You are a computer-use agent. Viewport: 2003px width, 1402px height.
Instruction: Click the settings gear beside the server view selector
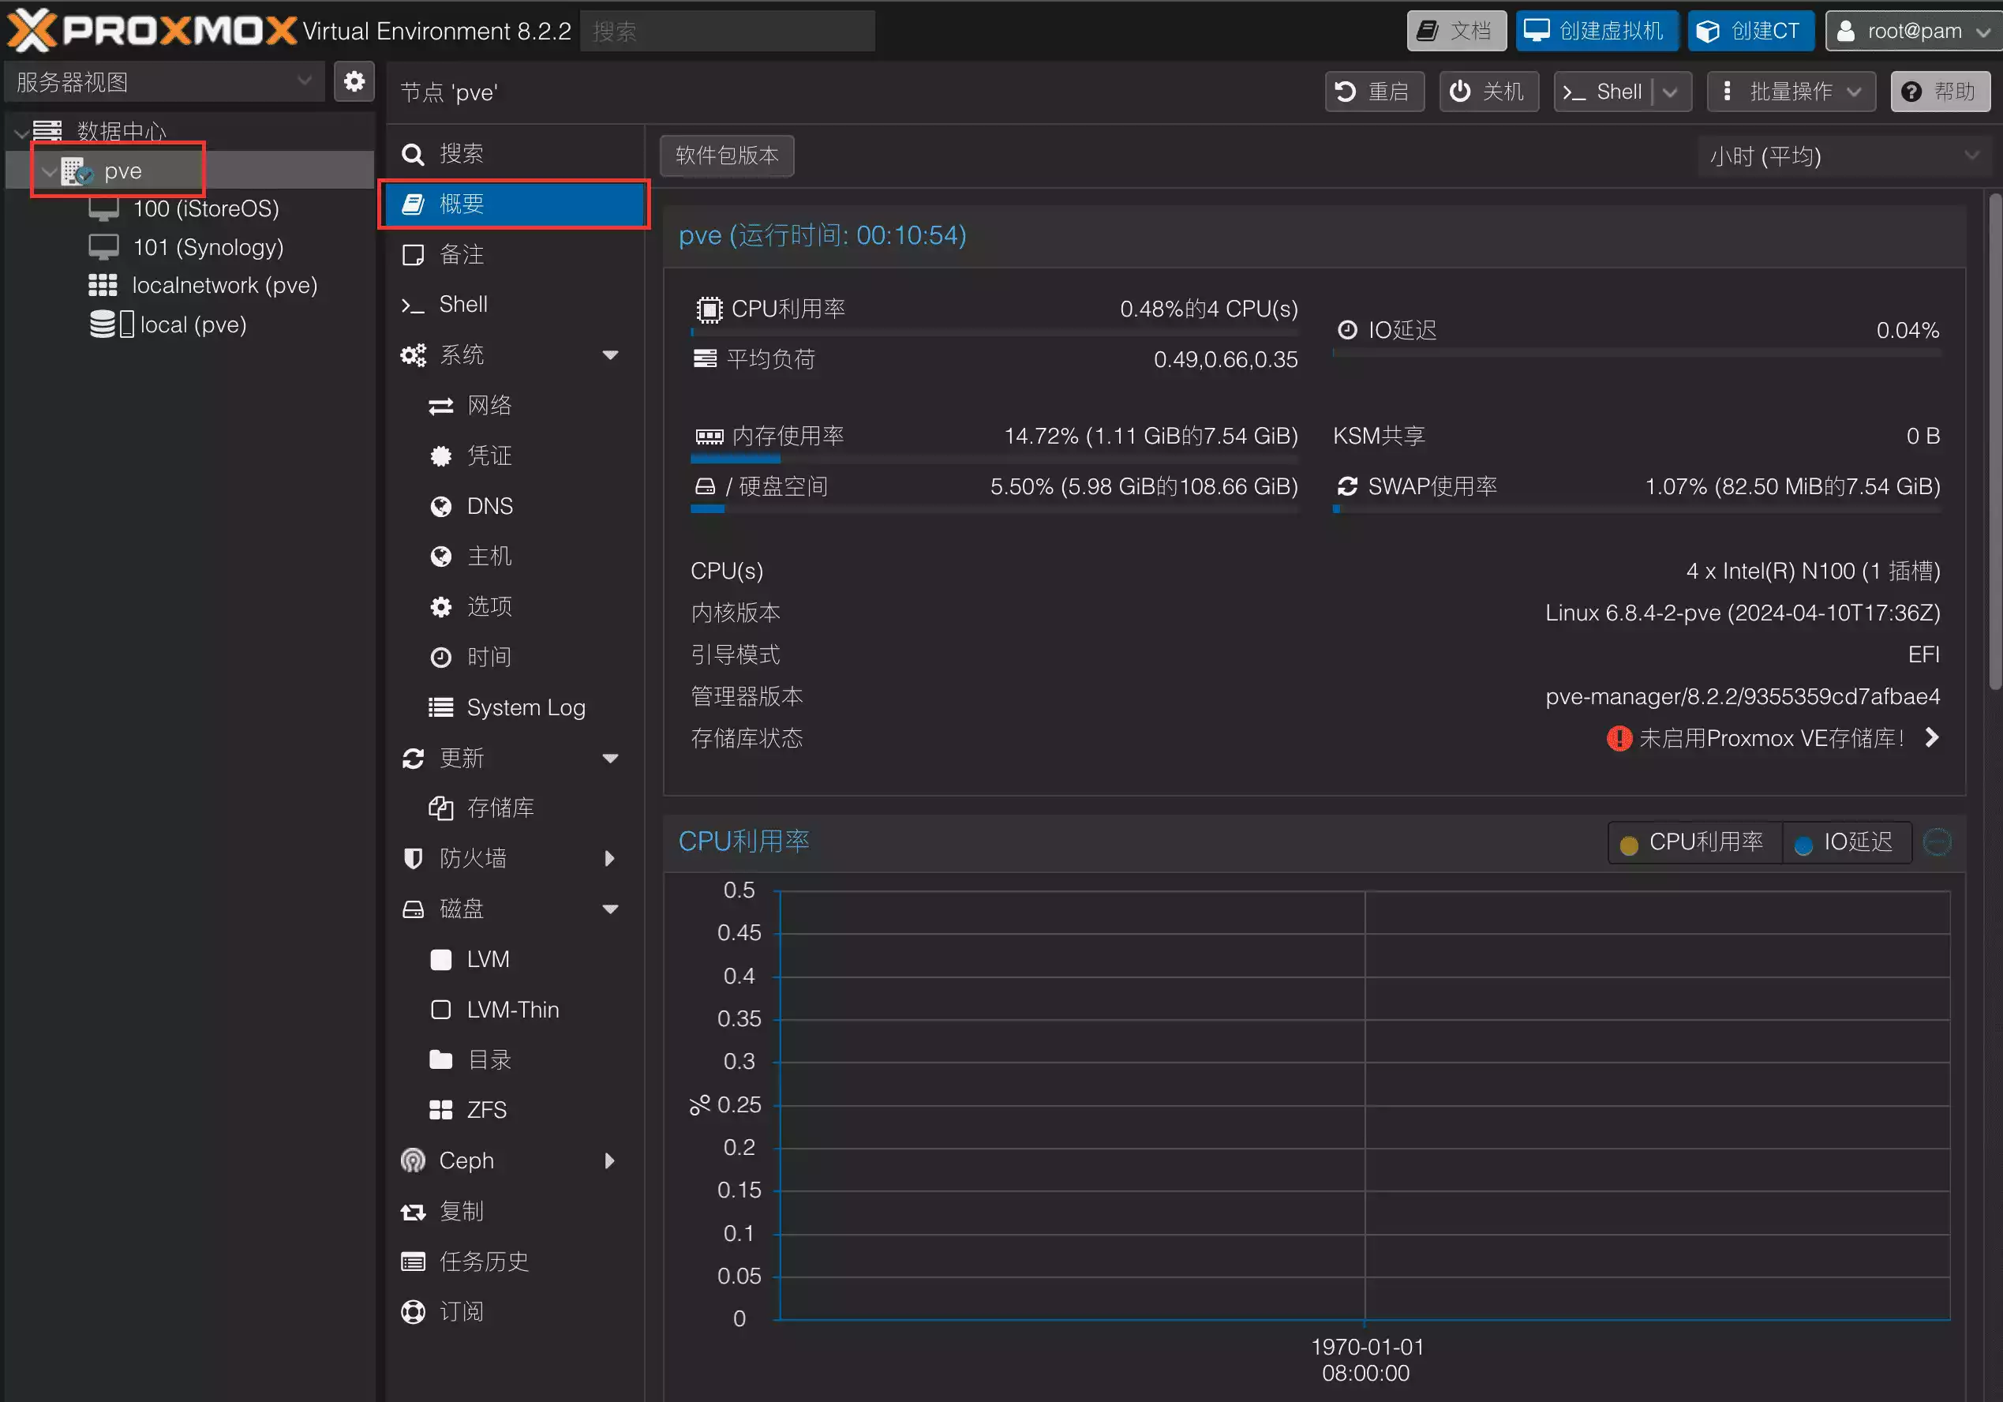click(x=354, y=82)
